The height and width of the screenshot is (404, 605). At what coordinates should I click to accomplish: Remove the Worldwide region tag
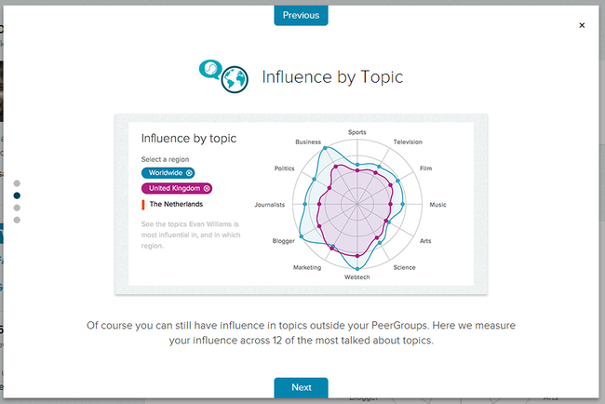[189, 172]
